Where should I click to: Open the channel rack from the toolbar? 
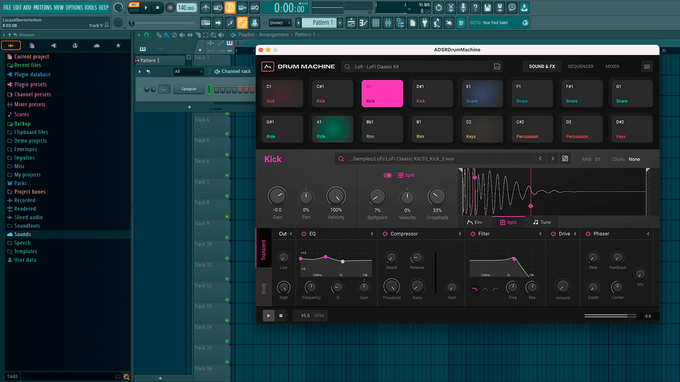pos(375,23)
